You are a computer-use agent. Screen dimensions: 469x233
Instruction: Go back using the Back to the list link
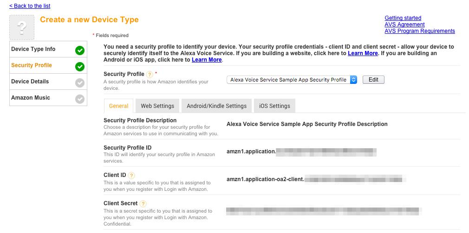point(30,6)
